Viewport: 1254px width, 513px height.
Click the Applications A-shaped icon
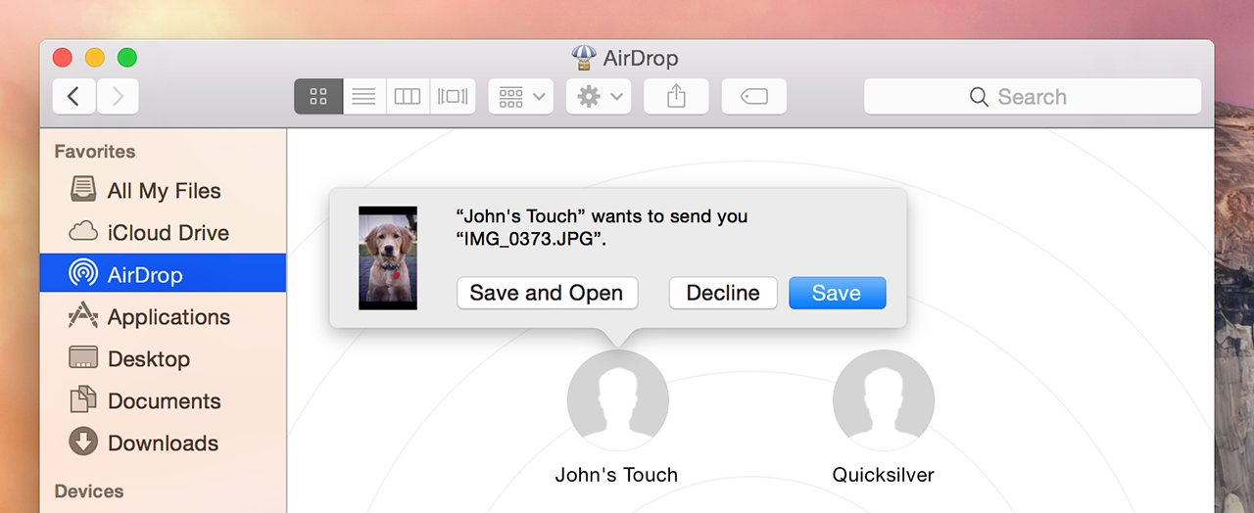pyautogui.click(x=83, y=315)
